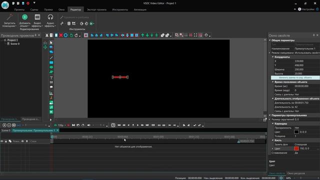Screen dimensions: 320x180
Task: Collapse the Coordinates section
Action: [272, 57]
